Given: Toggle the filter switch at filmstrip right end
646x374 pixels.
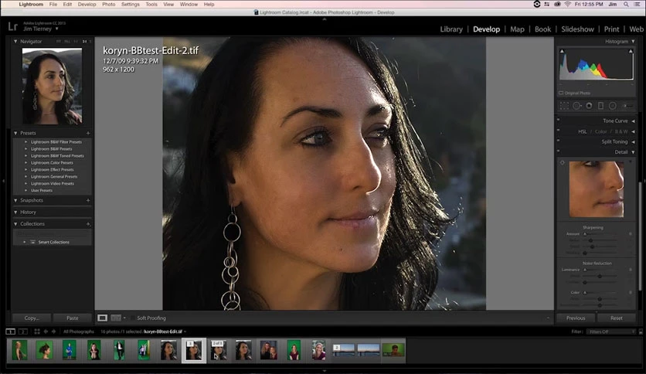Looking at the screenshot, I should (x=641, y=331).
